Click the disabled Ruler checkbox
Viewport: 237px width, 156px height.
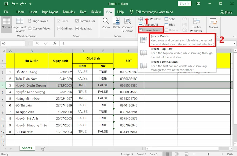point(59,21)
